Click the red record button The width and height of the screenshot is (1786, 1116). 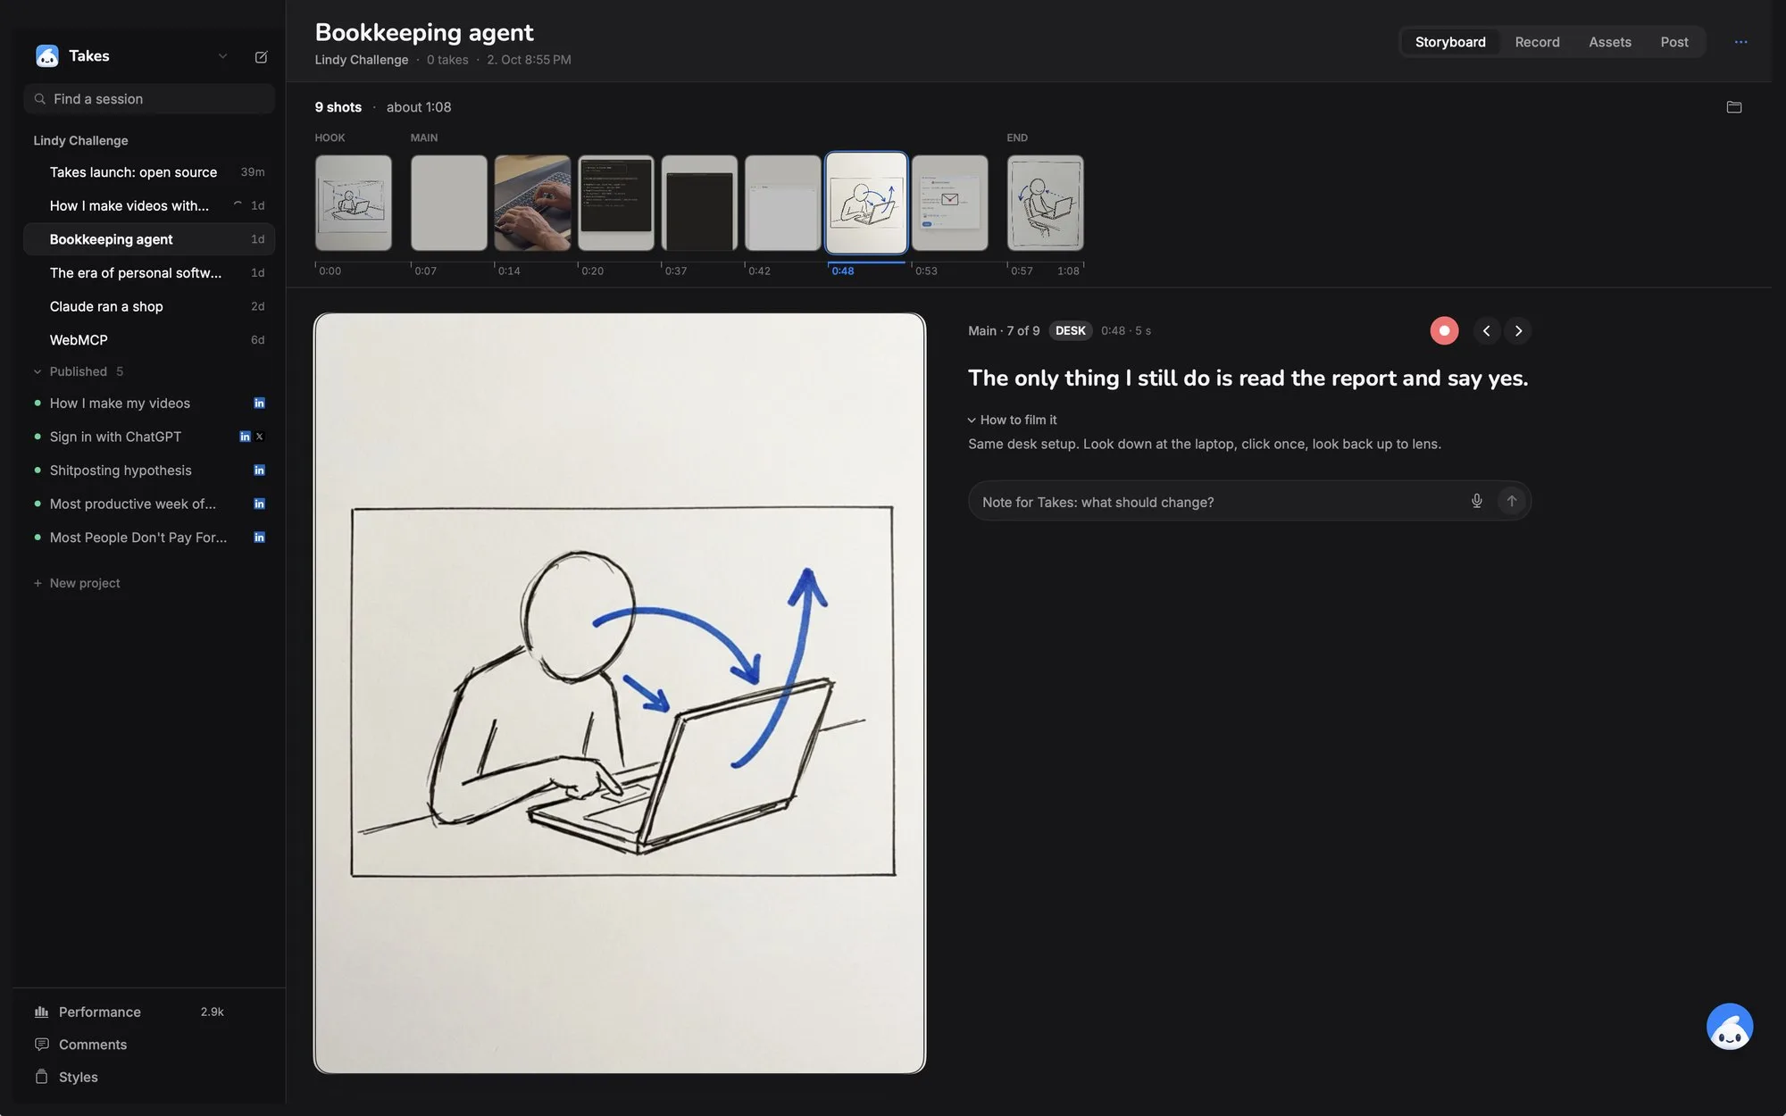coord(1444,330)
